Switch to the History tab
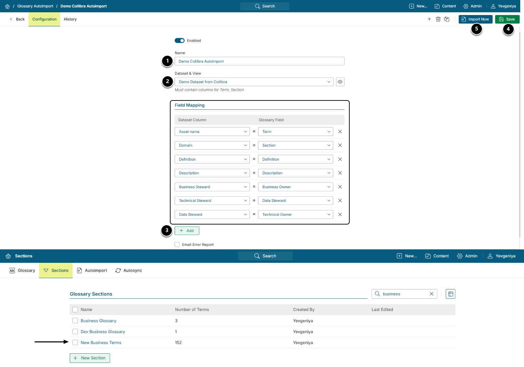This screenshot has height=367, width=524. coord(70,19)
